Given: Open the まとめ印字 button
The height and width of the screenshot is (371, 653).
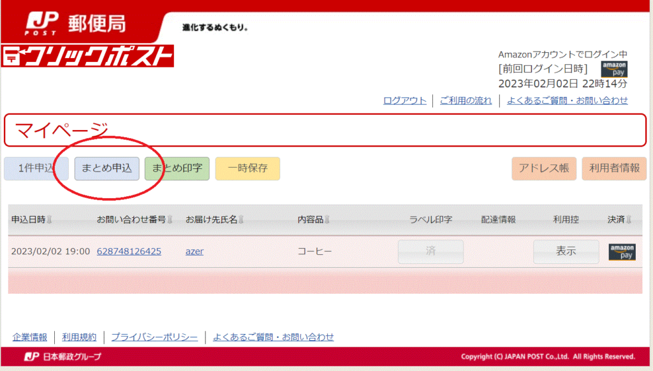Looking at the screenshot, I should tap(177, 169).
